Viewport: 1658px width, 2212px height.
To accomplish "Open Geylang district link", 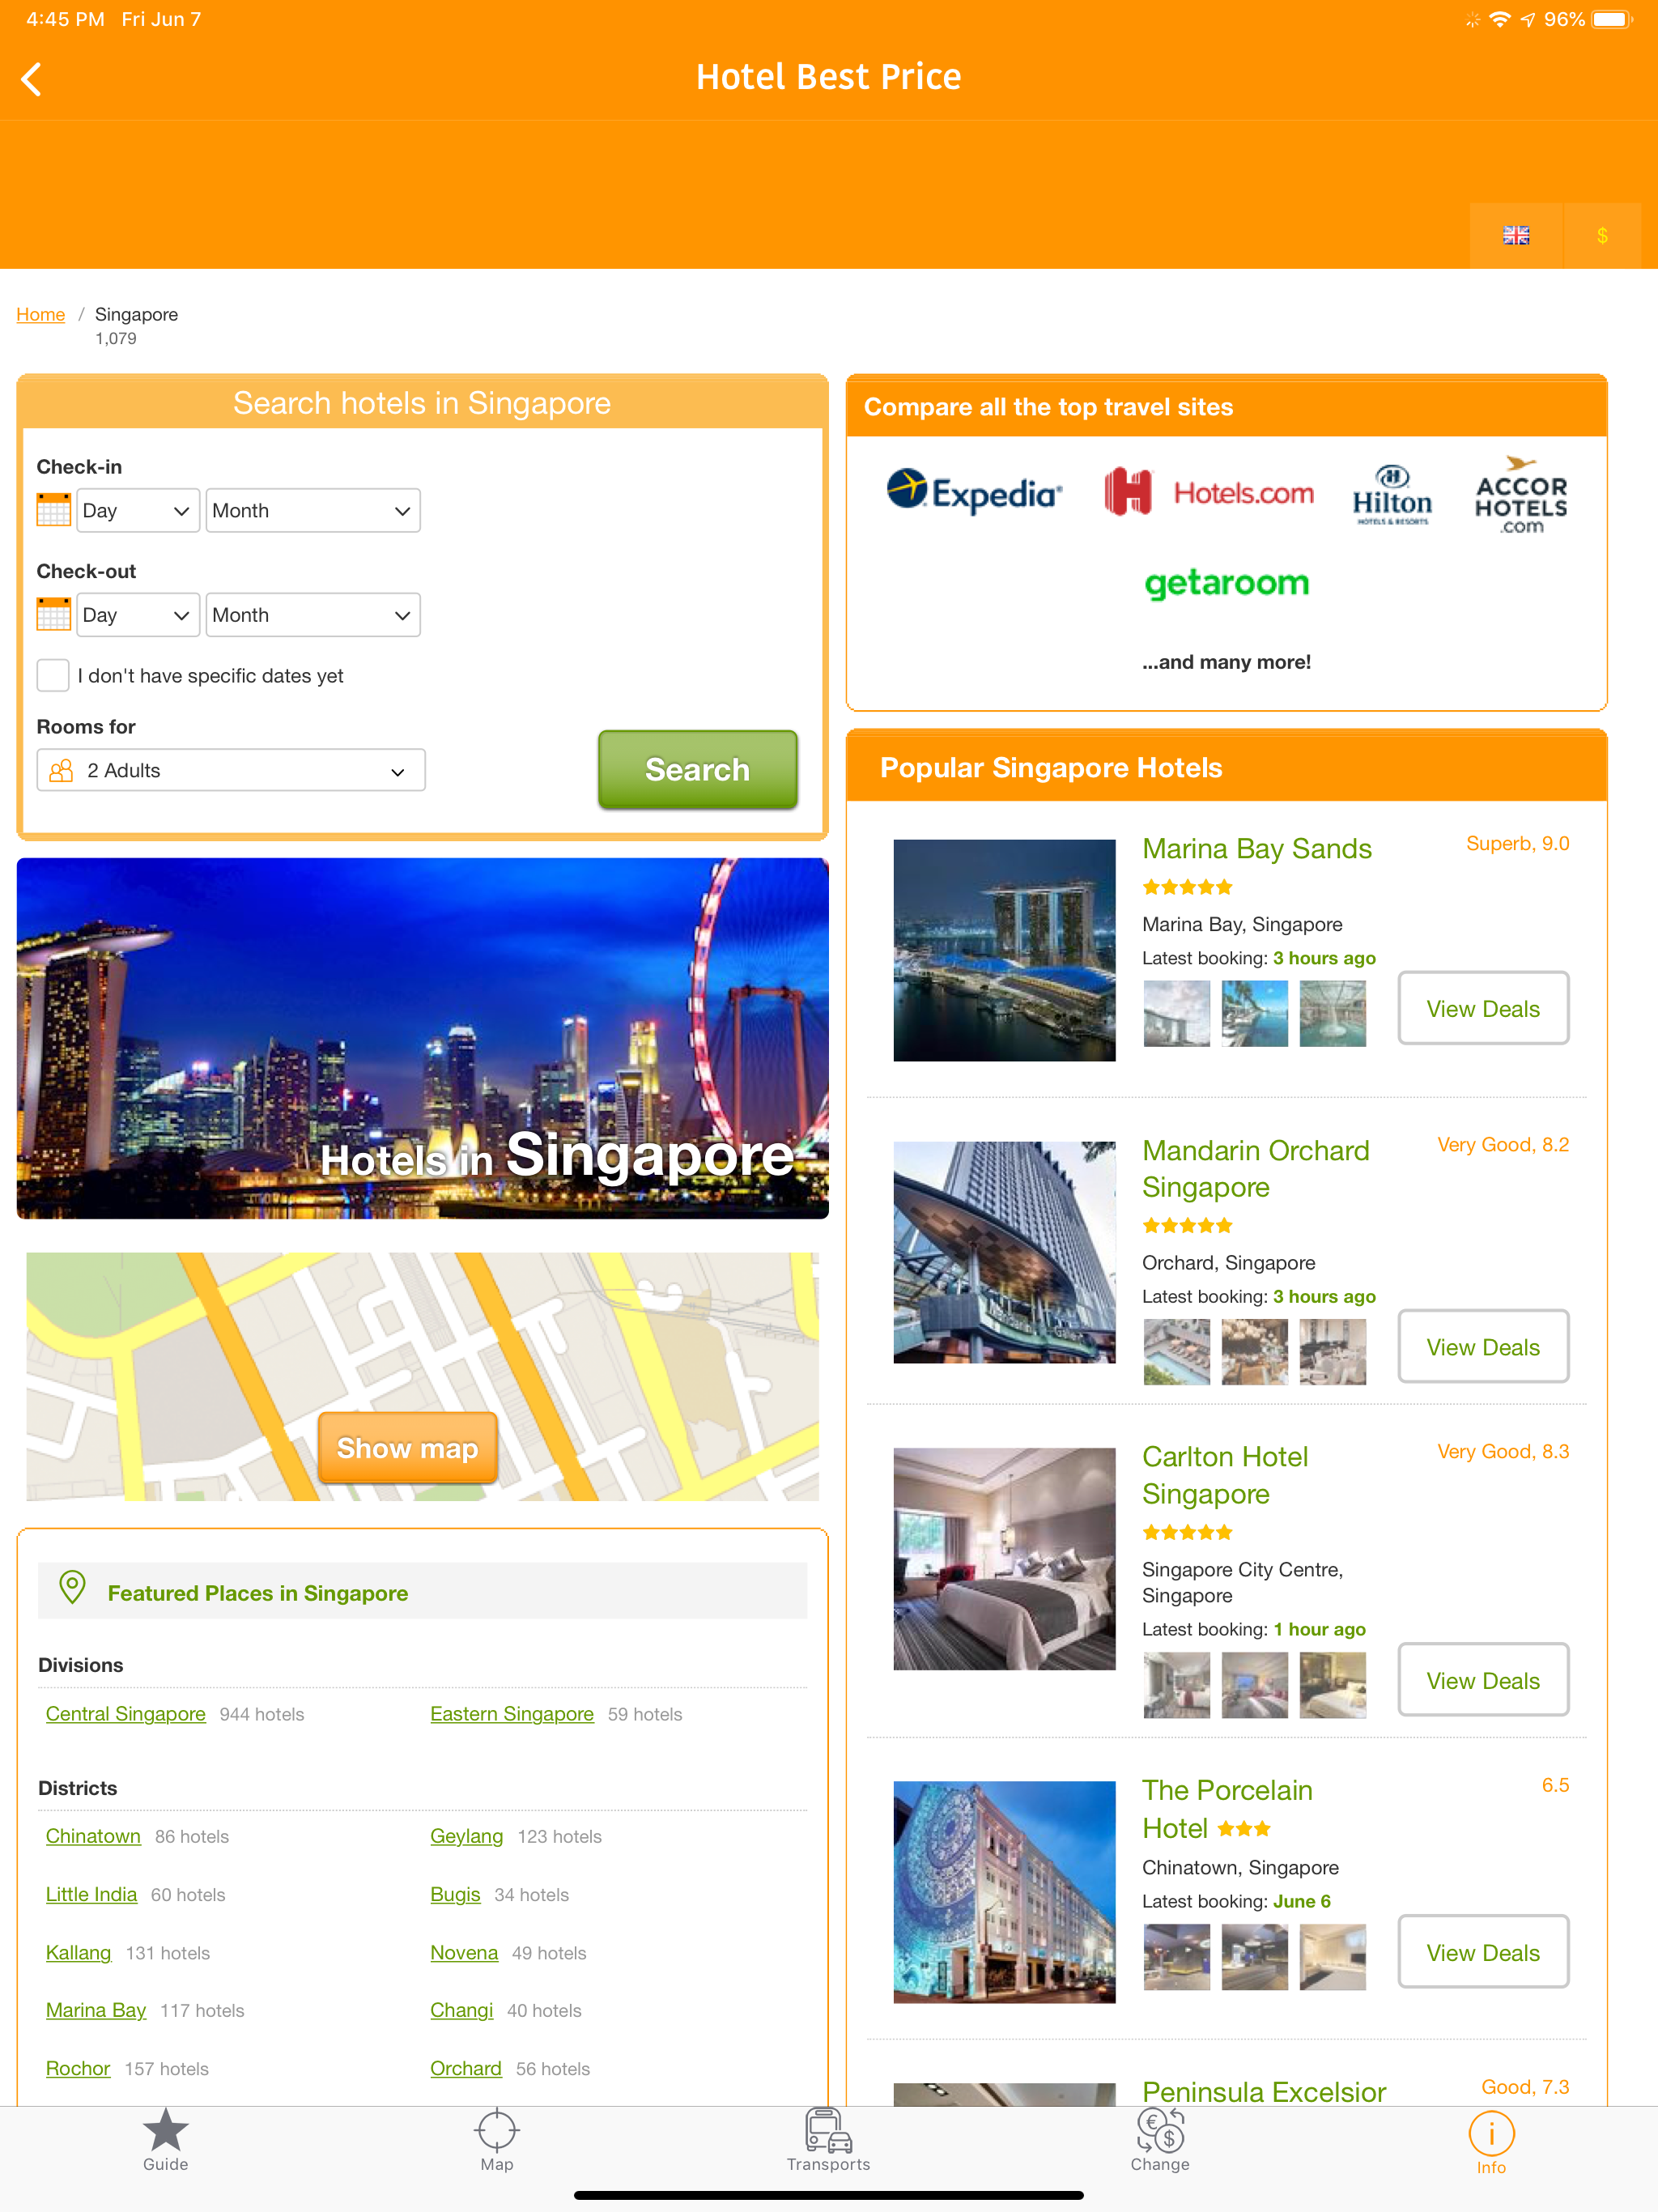I will click(467, 1836).
